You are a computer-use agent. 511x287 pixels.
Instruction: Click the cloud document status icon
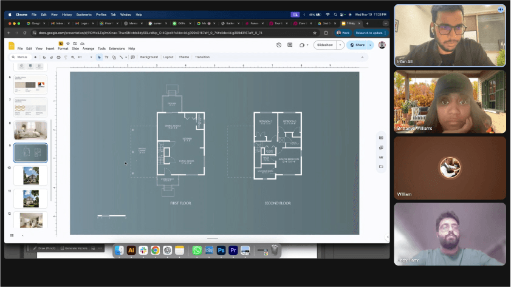[83, 43]
